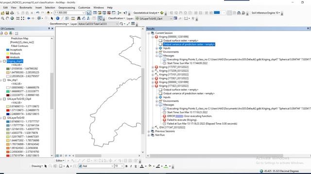Launch the Geostatistical Wizard icon
This screenshot has height=174, width=311.
tap(162, 13)
